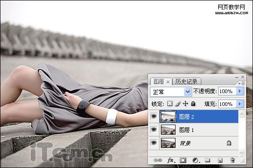Select 图层 2 thumbnail

click(x=168, y=116)
